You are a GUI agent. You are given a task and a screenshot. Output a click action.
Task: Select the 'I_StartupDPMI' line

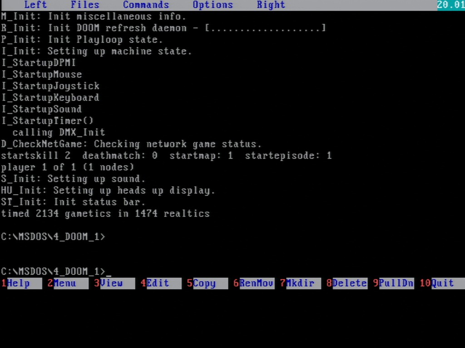(x=39, y=63)
